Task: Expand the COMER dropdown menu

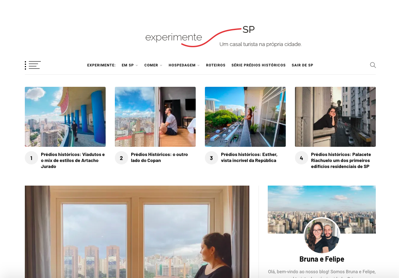Action: click(x=153, y=65)
